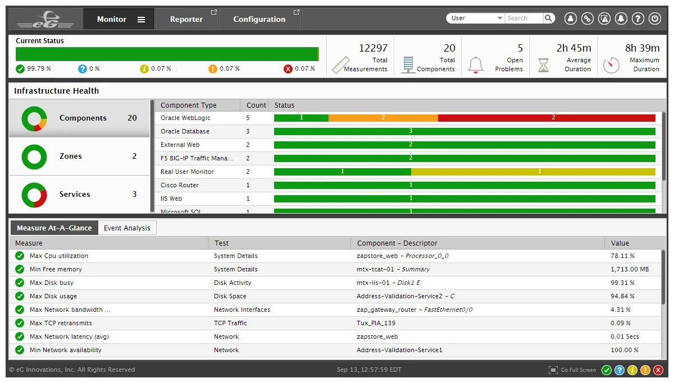Image resolution: width=674 pixels, height=383 pixels.
Task: Click the Tux_PIA_139 component cell
Action: coord(376,323)
